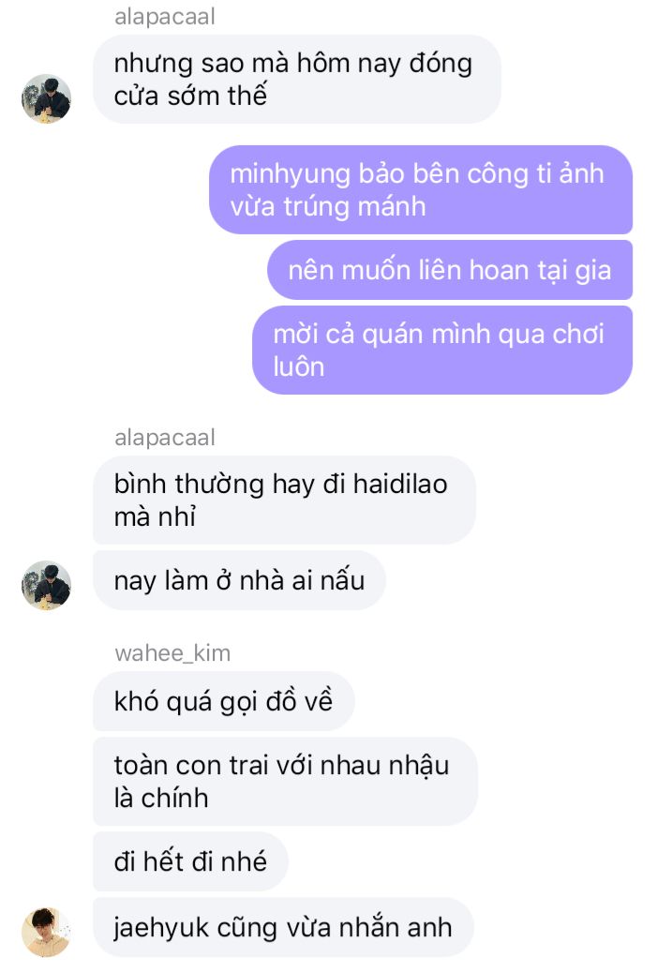
Task: Click the alapacaal username above 'bình thường hay đi haidilao'
Action: (164, 438)
